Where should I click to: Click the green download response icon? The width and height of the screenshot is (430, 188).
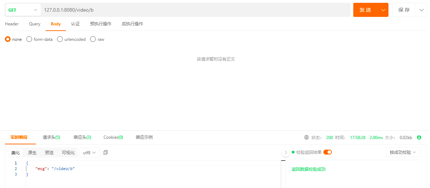click(419, 138)
